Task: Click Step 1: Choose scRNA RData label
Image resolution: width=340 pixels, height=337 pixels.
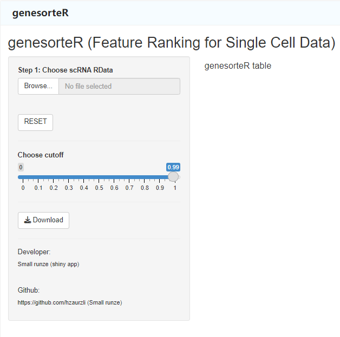Action: tap(66, 70)
